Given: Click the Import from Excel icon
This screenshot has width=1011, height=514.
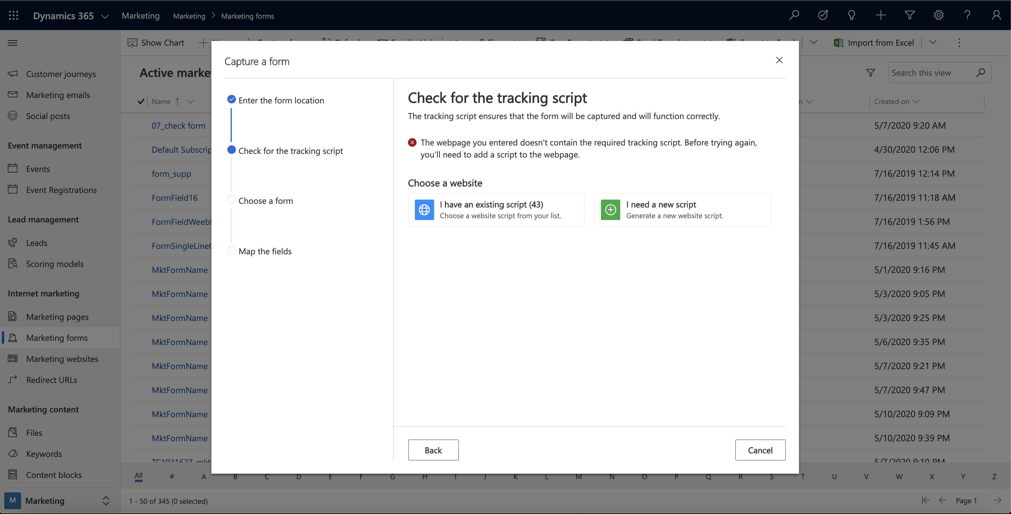Looking at the screenshot, I should (x=839, y=43).
